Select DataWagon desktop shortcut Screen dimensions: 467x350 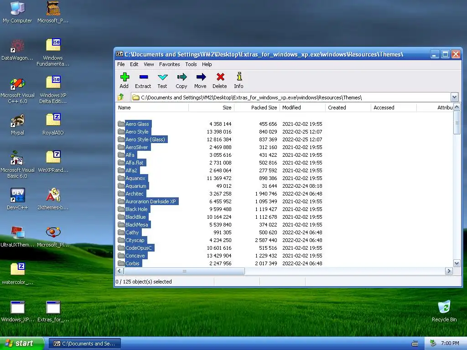[x=17, y=49]
